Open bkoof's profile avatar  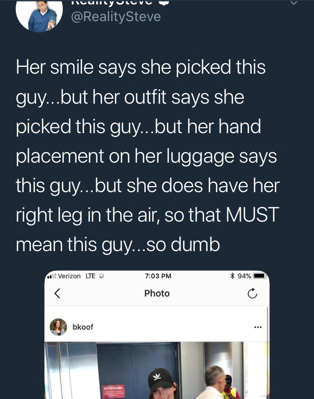58,327
